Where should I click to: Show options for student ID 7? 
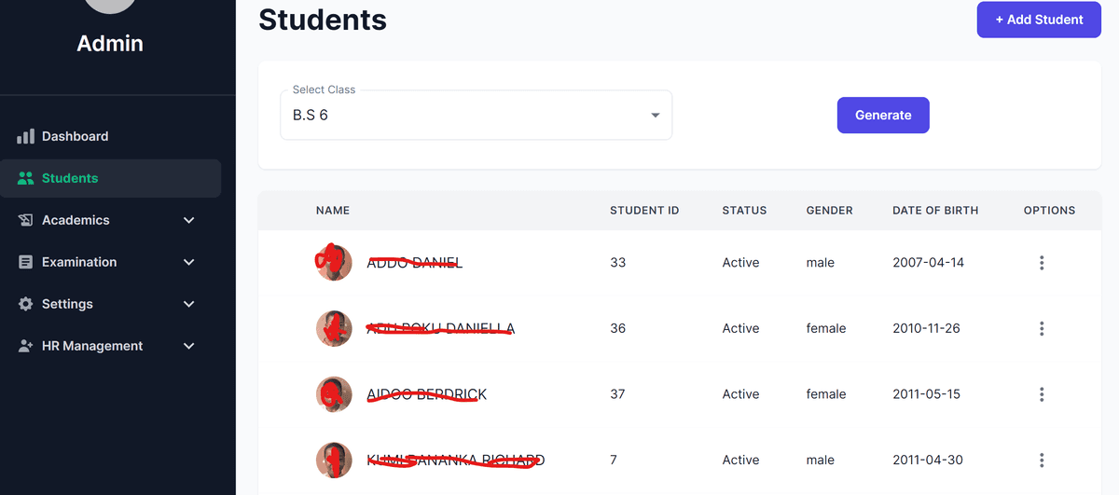(x=1041, y=460)
